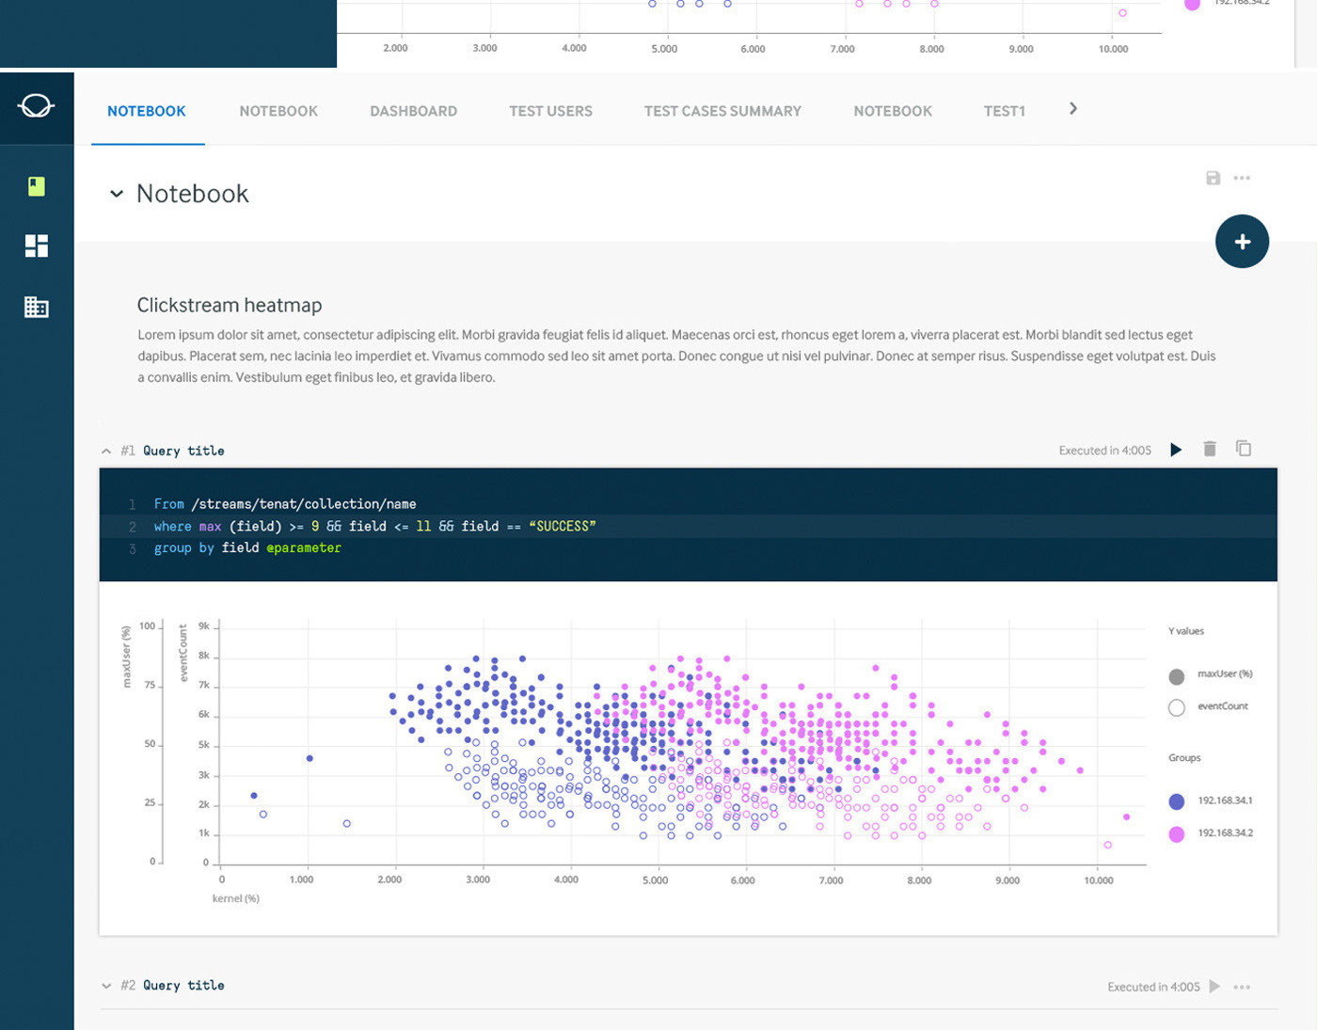This screenshot has height=1030, width=1317.
Task: Open the dashboard grid icon in sidebar
Action: (x=37, y=246)
